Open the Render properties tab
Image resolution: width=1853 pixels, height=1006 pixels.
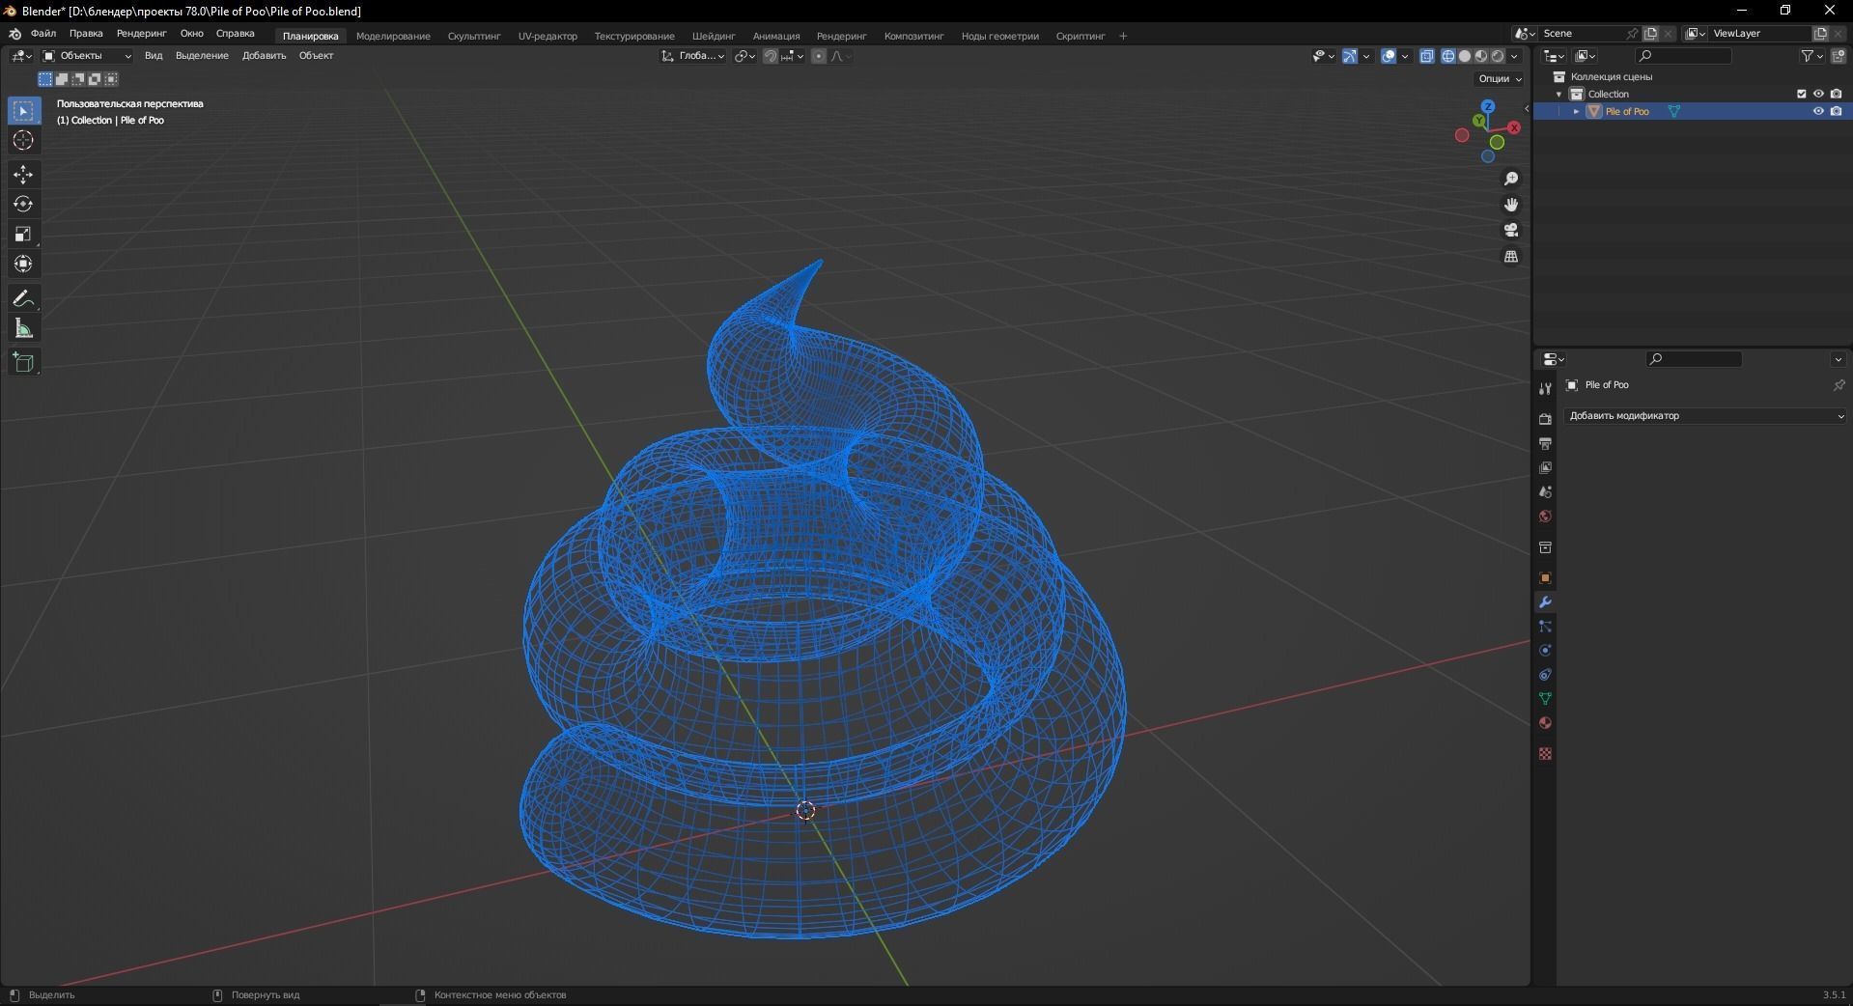[1545, 419]
